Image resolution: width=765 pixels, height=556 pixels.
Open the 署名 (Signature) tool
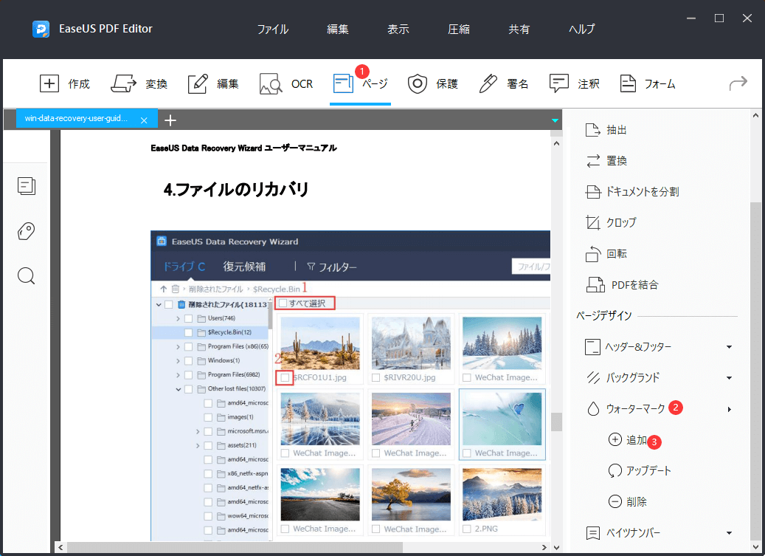(505, 83)
